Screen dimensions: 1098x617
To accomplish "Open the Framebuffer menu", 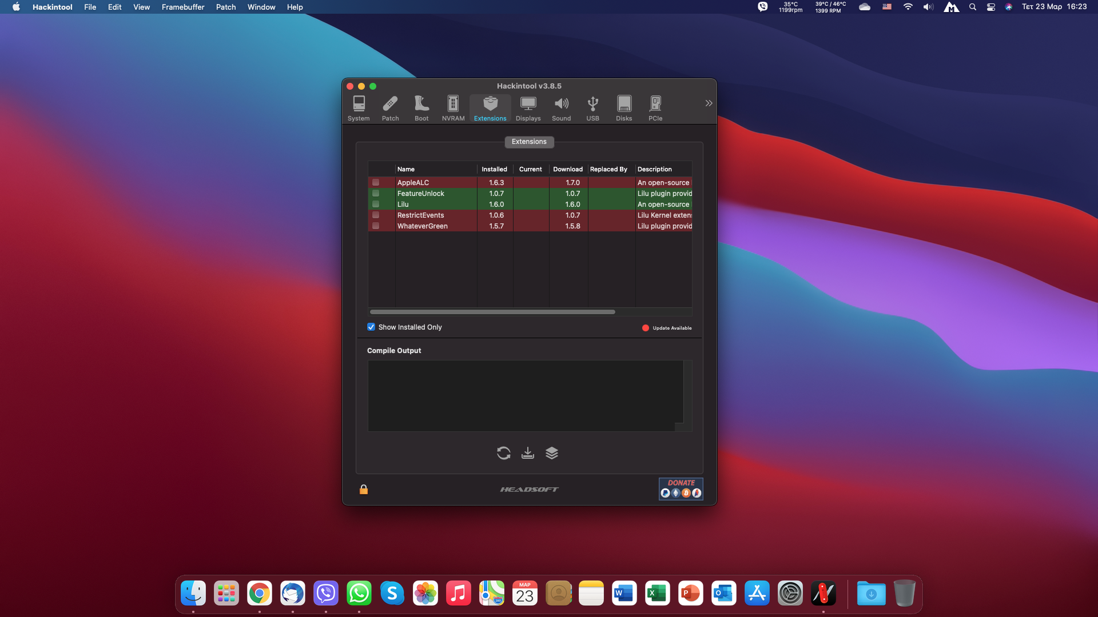I will tap(182, 7).
